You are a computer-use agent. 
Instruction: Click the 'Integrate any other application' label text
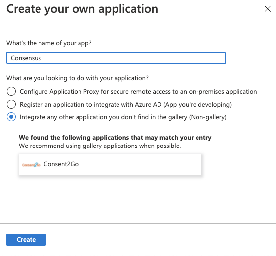(x=123, y=117)
